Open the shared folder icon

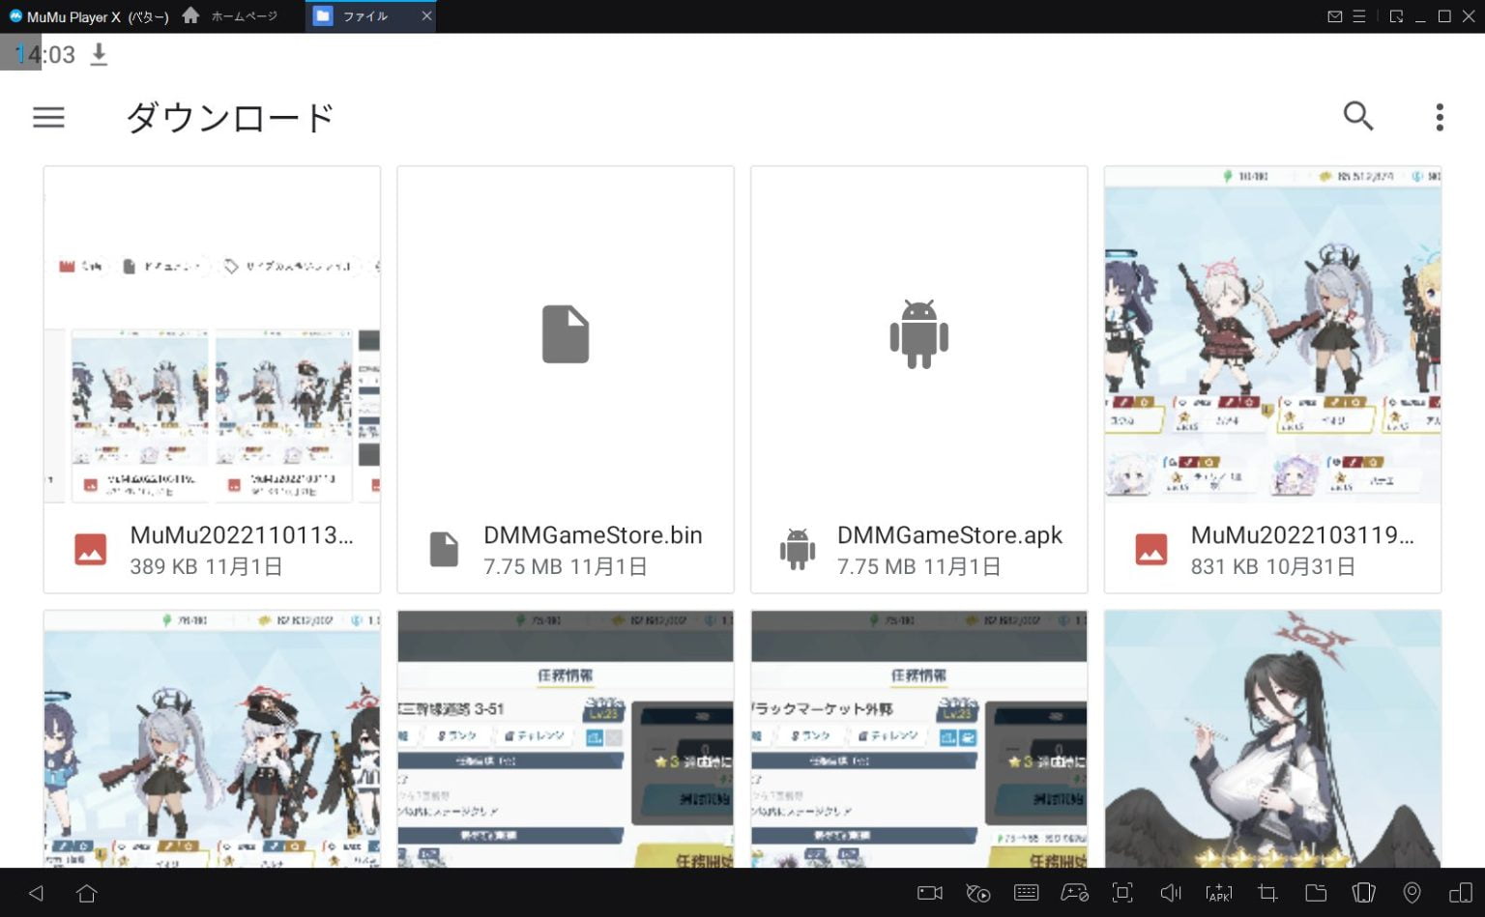(1316, 893)
